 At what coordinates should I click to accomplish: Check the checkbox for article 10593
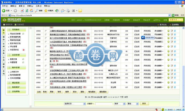coord(46,35)
